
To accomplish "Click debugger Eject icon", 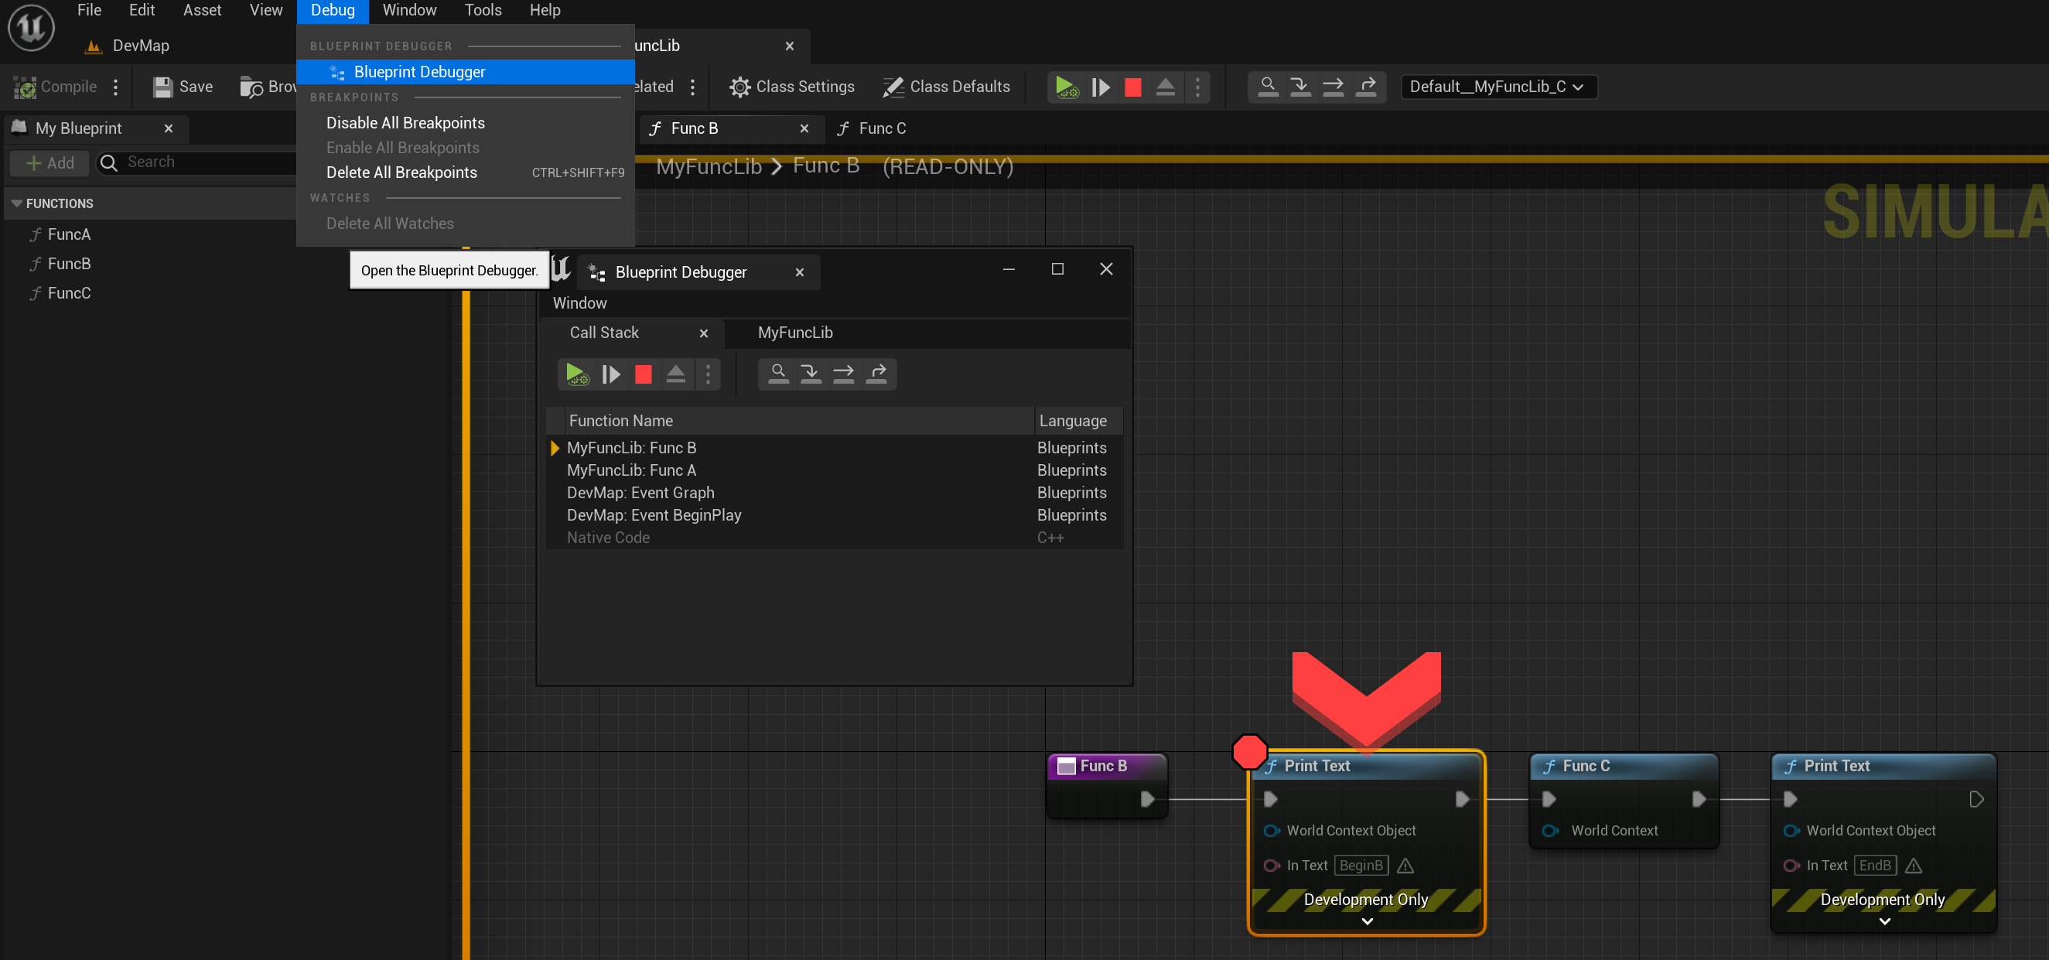I will click(676, 374).
